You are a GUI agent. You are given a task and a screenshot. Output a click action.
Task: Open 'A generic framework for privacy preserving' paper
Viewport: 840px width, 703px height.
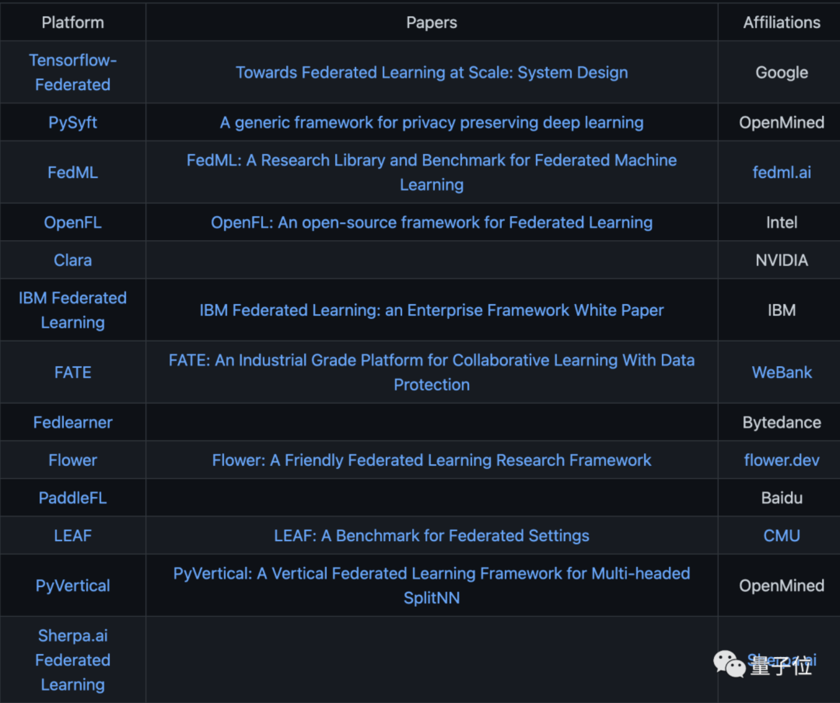point(432,122)
